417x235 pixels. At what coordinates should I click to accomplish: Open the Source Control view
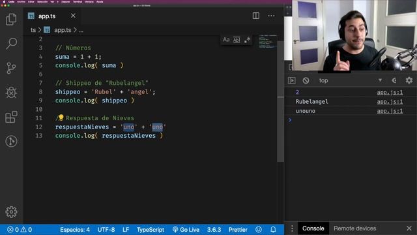tap(11, 68)
